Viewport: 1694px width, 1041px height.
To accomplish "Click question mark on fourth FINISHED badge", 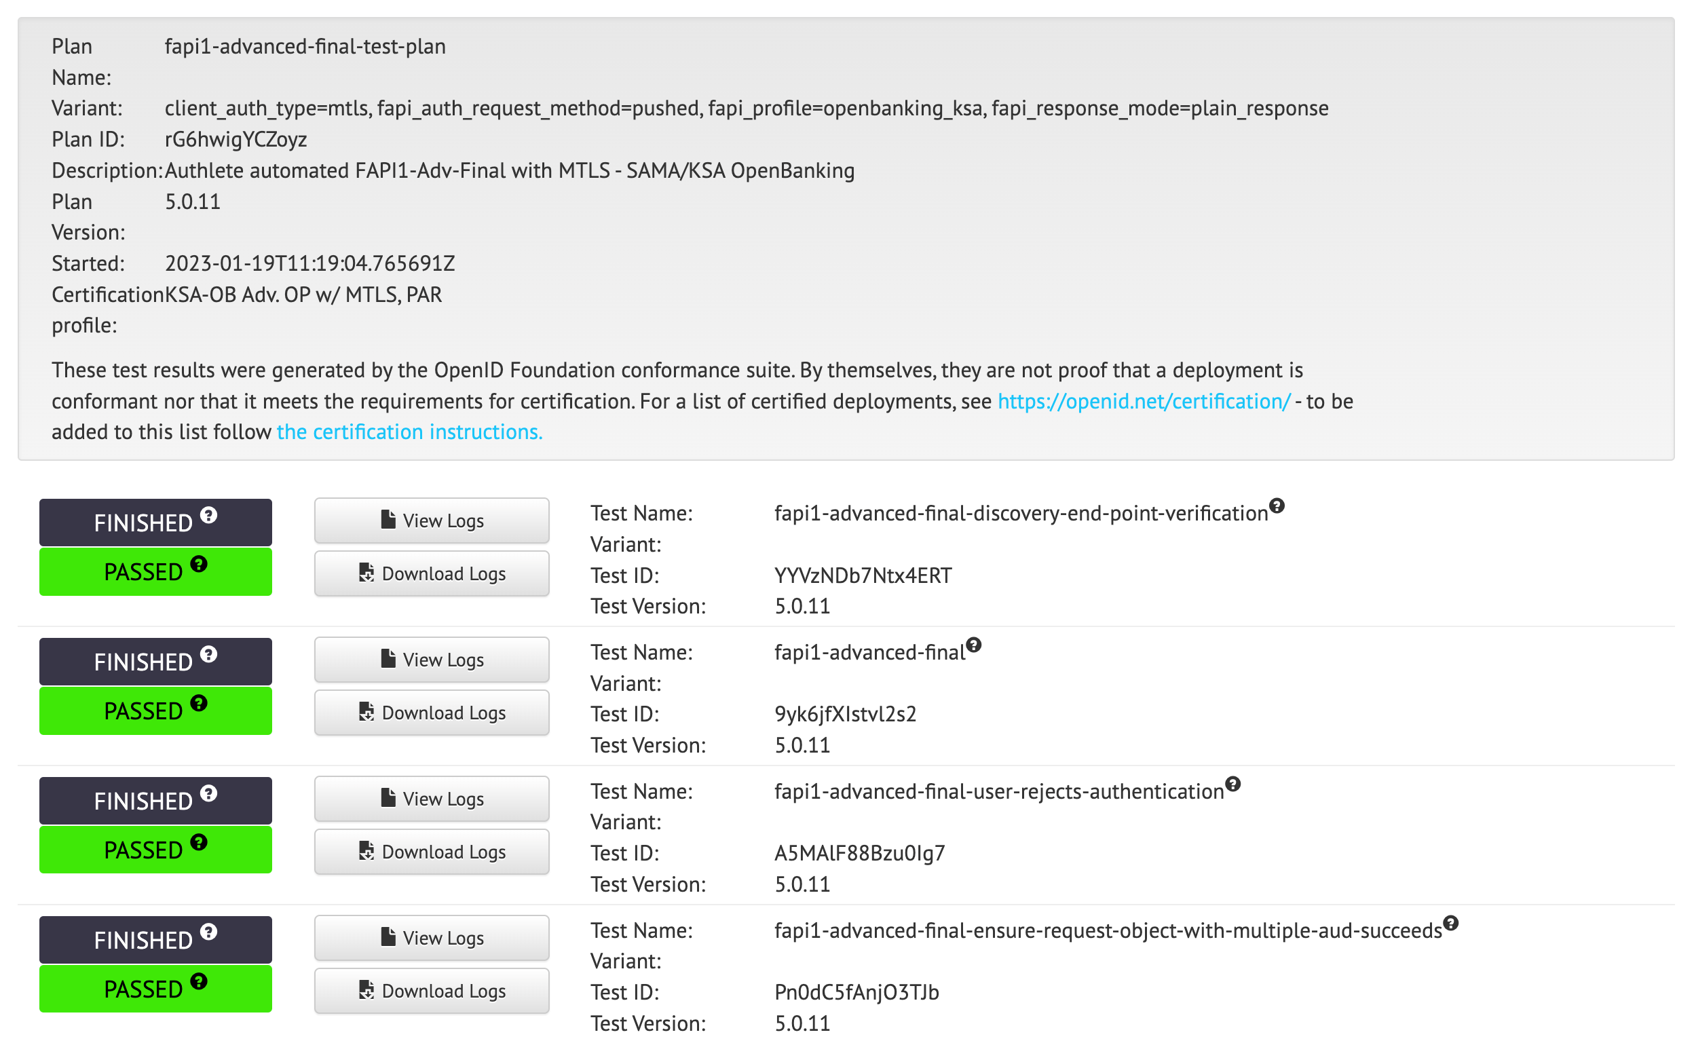I will 208,932.
